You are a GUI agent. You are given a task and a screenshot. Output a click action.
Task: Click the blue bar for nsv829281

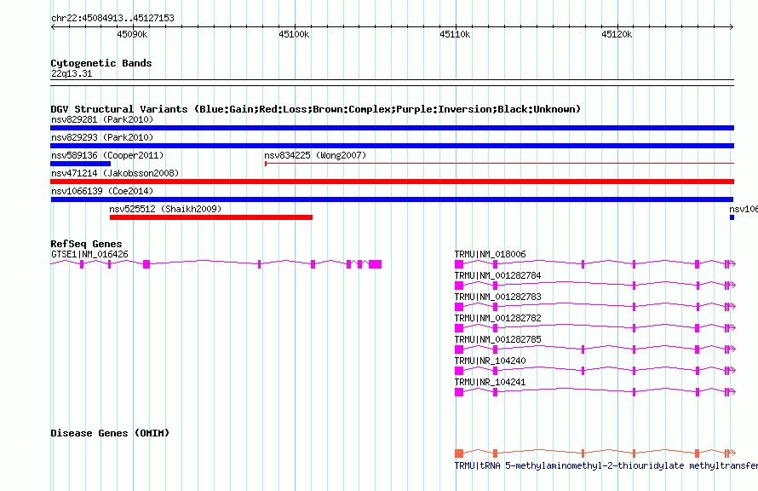[x=392, y=128]
